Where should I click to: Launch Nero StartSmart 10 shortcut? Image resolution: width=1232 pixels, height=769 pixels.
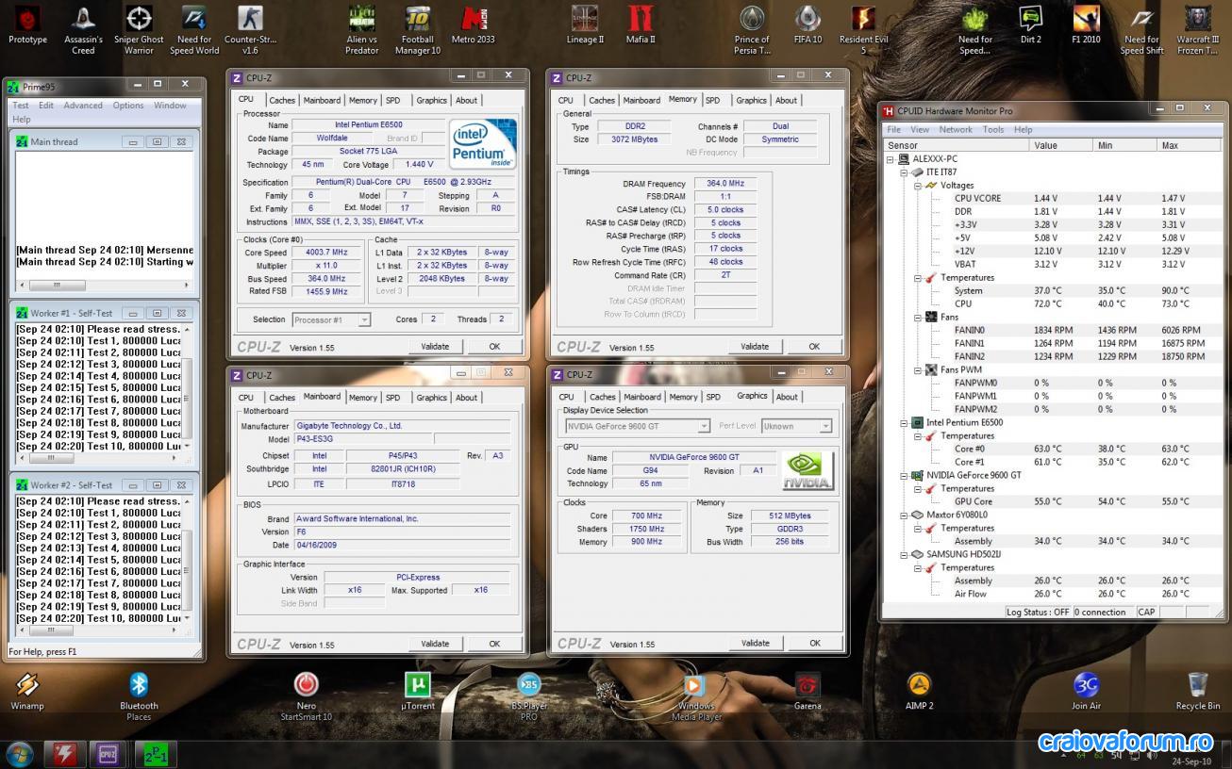click(306, 696)
